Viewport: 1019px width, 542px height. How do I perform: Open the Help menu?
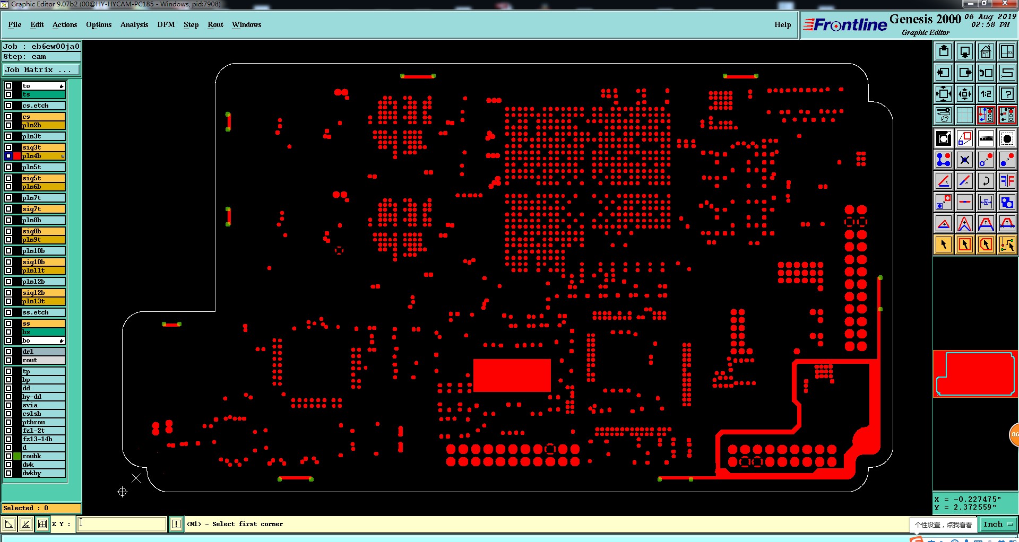coord(783,24)
